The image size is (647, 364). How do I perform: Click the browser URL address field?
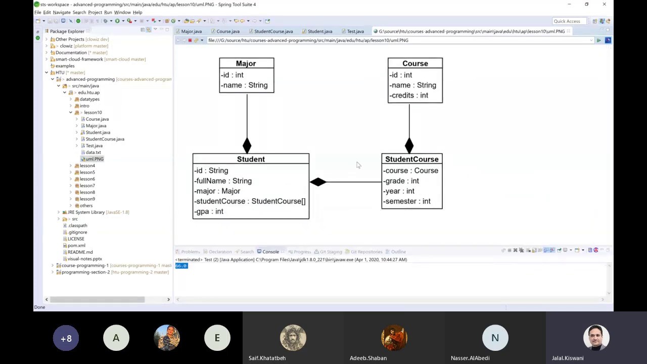coord(399,40)
